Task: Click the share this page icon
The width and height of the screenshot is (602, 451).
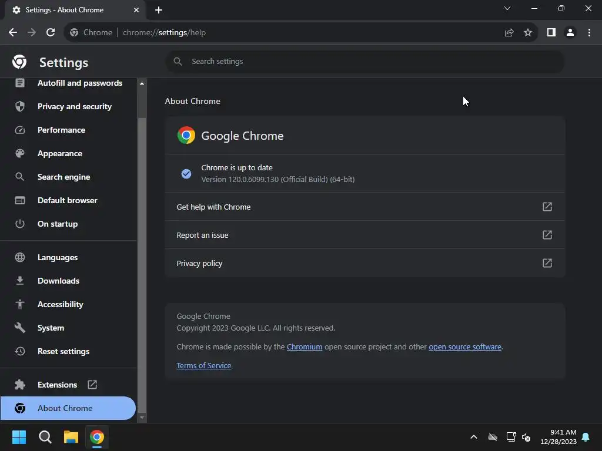Action: [x=509, y=33]
